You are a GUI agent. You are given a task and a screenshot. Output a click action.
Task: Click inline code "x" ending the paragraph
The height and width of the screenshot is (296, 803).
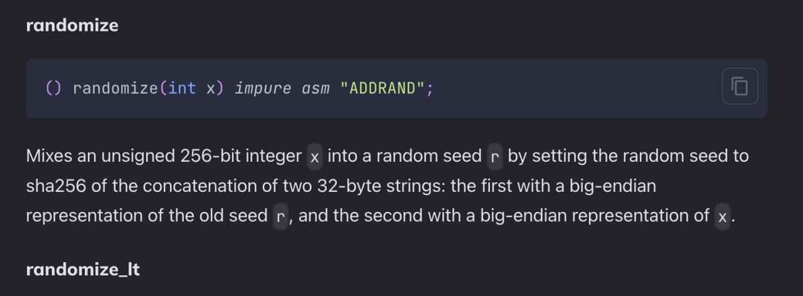pyautogui.click(x=723, y=216)
